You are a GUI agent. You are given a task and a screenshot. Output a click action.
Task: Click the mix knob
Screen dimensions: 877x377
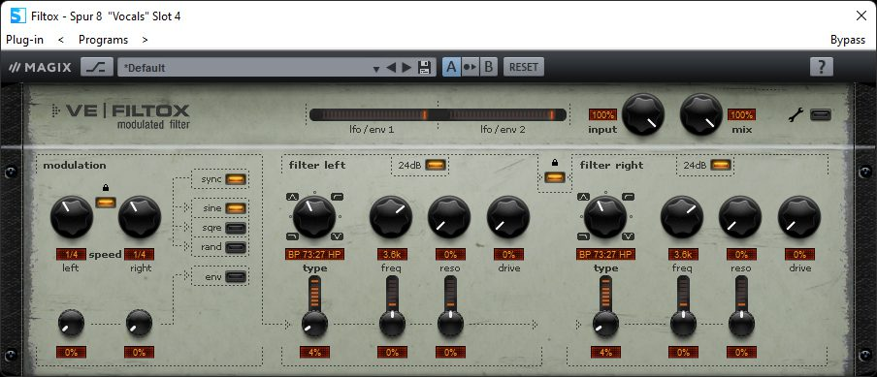(701, 114)
